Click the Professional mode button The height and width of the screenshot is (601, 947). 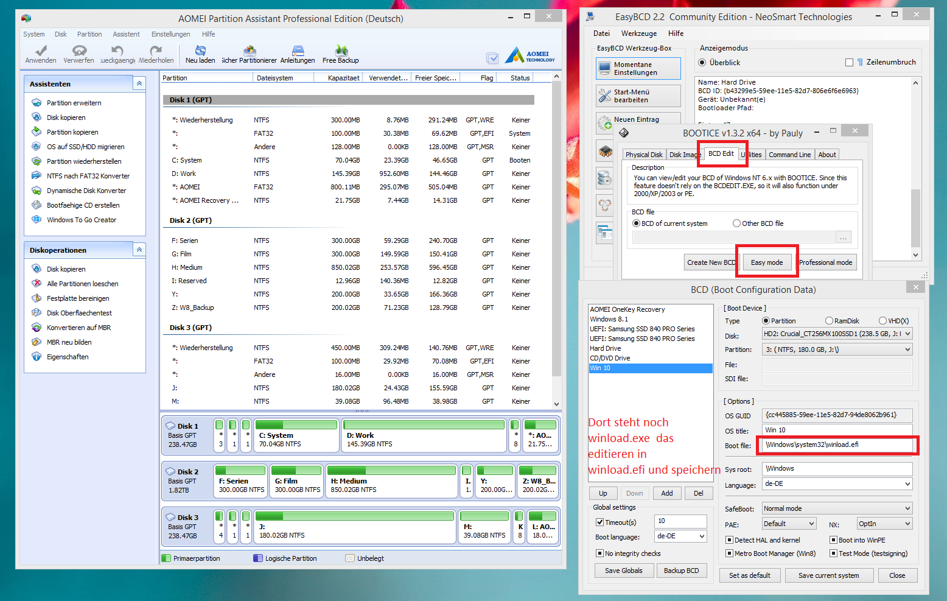pyautogui.click(x=825, y=262)
